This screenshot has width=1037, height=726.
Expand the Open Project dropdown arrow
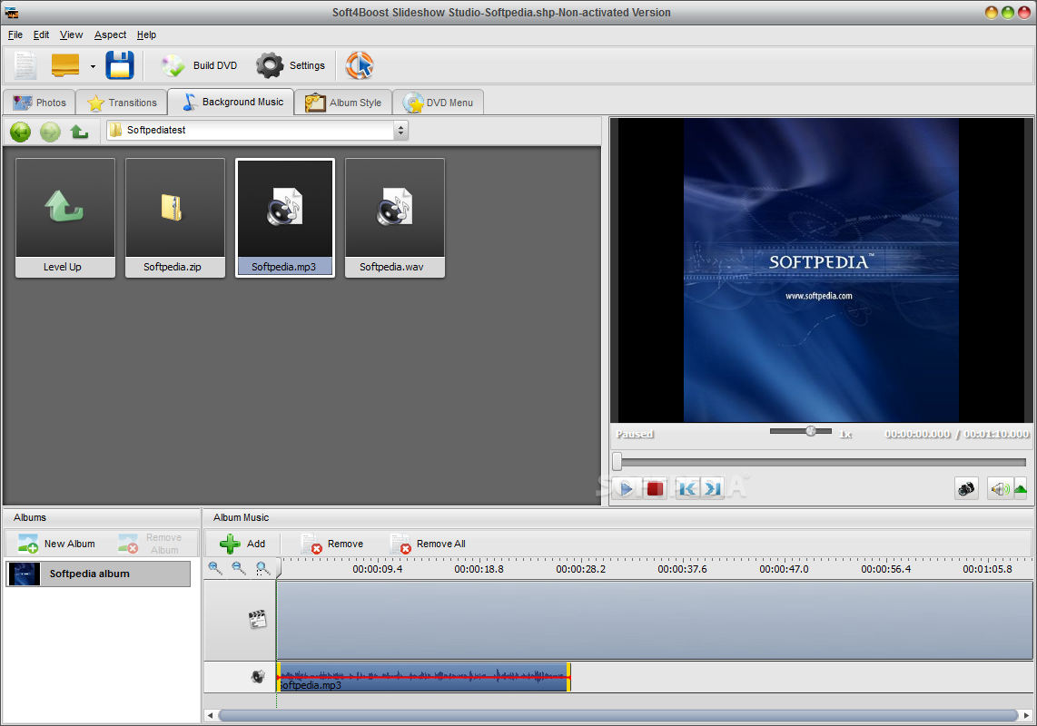tap(93, 66)
